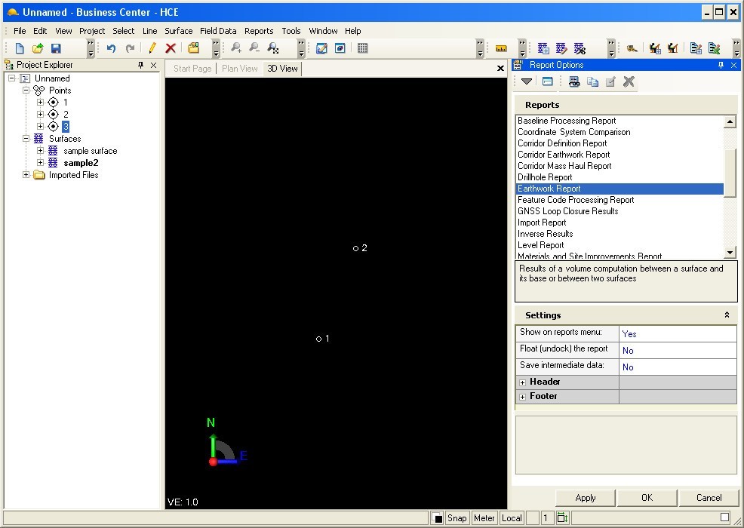This screenshot has height=528, width=744.
Task: Click the surveyor-at-instrument icon without plus sign
Action: [672, 48]
